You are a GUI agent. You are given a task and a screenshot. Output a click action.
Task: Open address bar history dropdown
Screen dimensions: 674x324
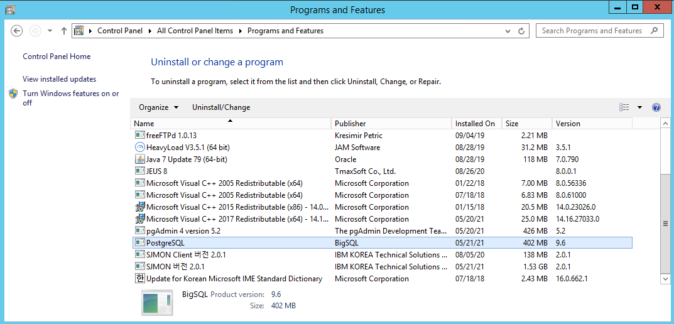pos(508,31)
